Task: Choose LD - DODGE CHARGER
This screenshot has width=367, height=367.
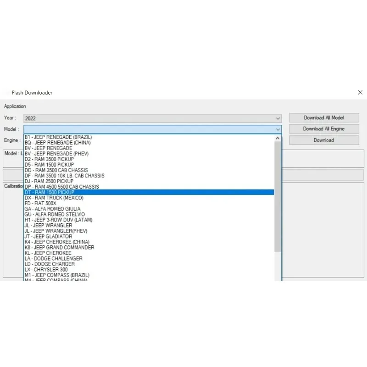Action: point(149,264)
